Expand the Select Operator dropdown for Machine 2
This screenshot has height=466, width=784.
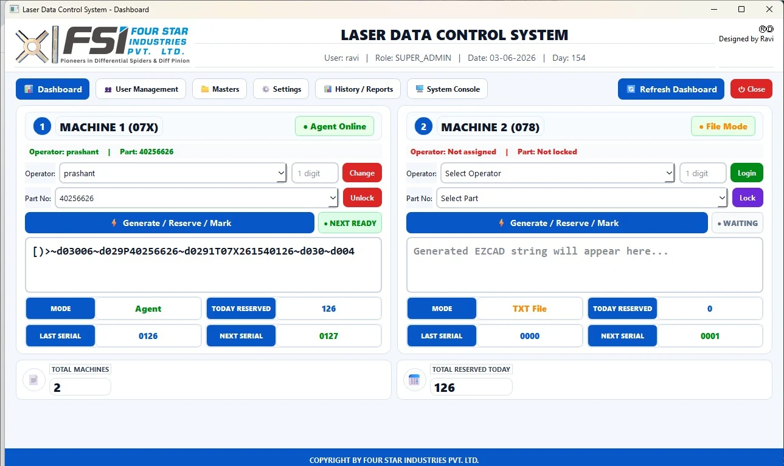pos(557,173)
